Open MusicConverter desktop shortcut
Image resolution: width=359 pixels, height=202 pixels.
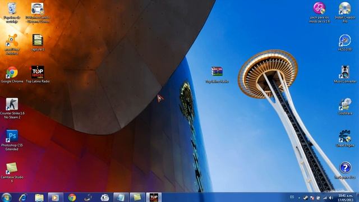point(345,75)
